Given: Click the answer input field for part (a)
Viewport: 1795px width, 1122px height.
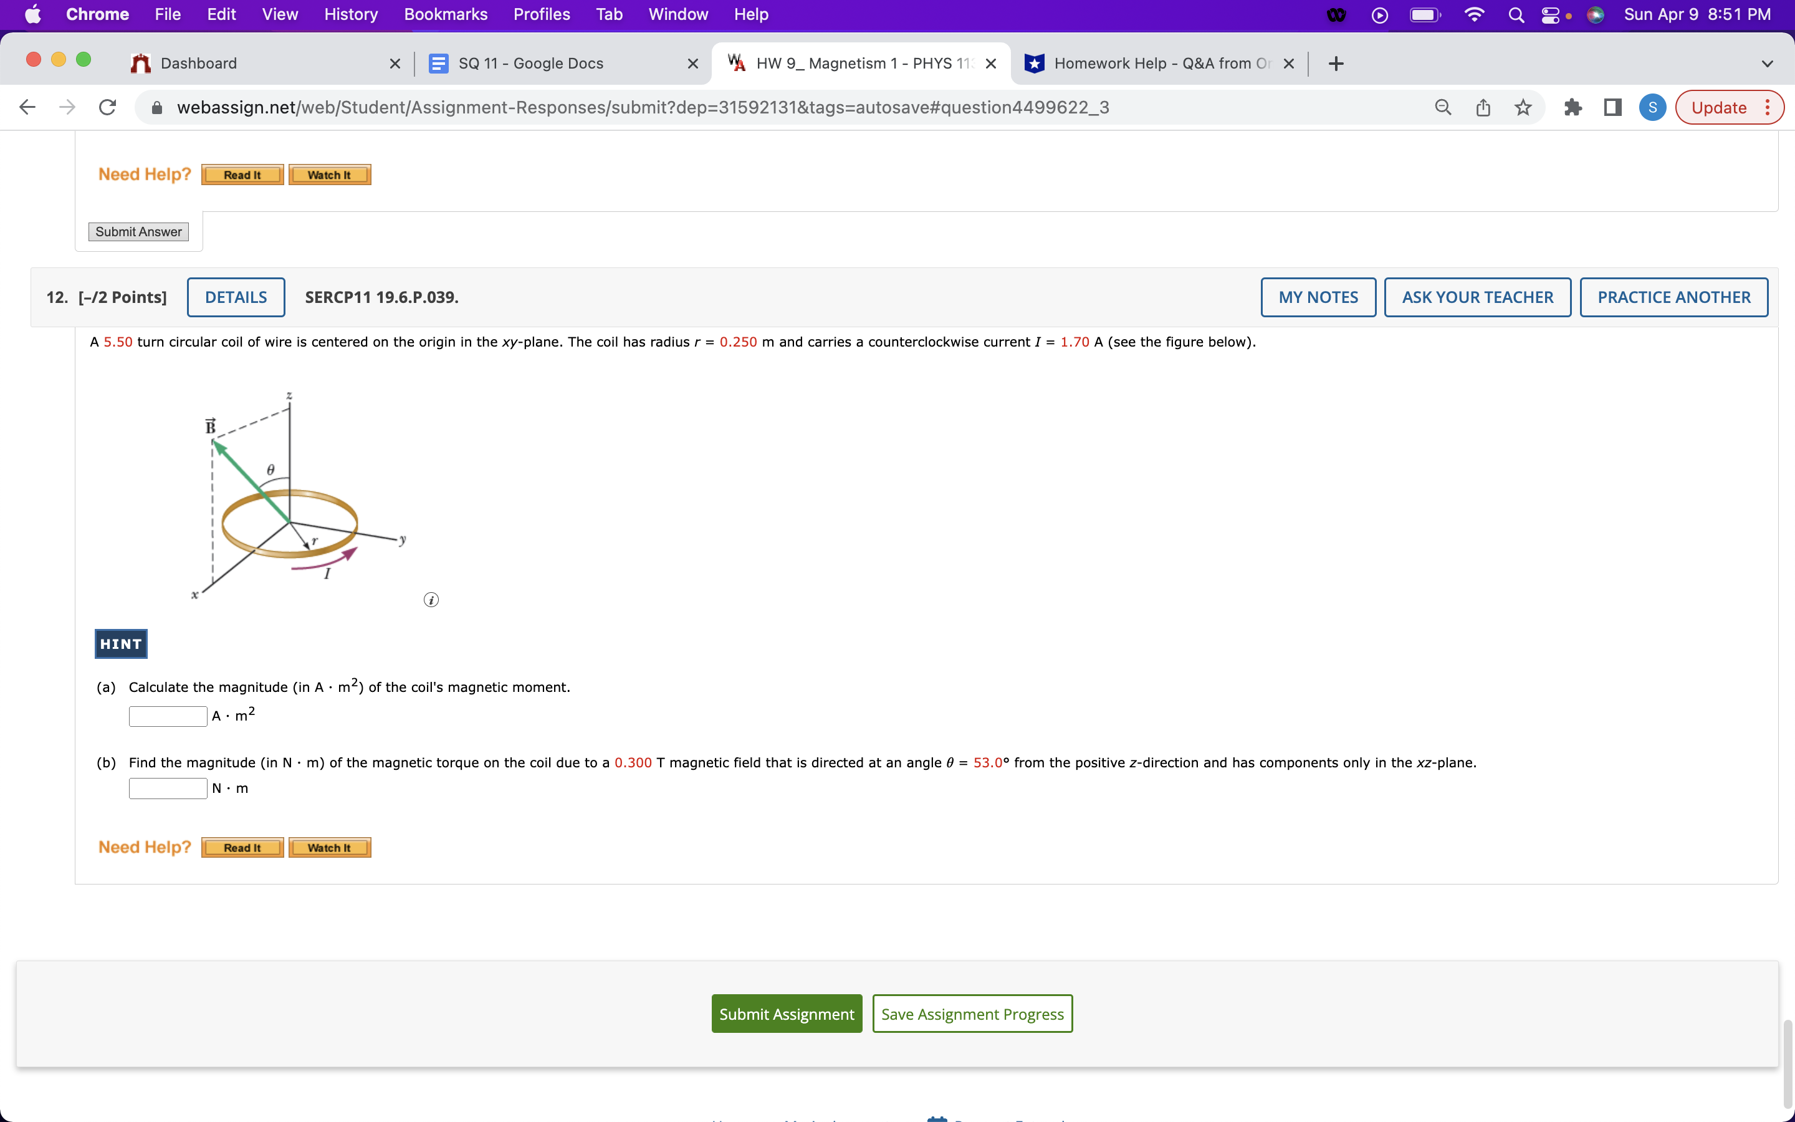Looking at the screenshot, I should [x=168, y=716].
